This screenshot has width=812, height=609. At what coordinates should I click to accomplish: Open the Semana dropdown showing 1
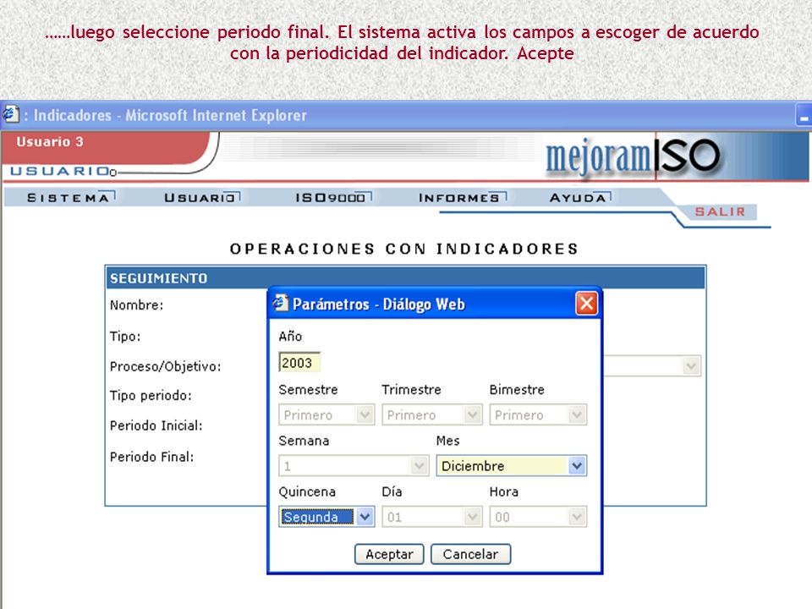tap(354, 465)
